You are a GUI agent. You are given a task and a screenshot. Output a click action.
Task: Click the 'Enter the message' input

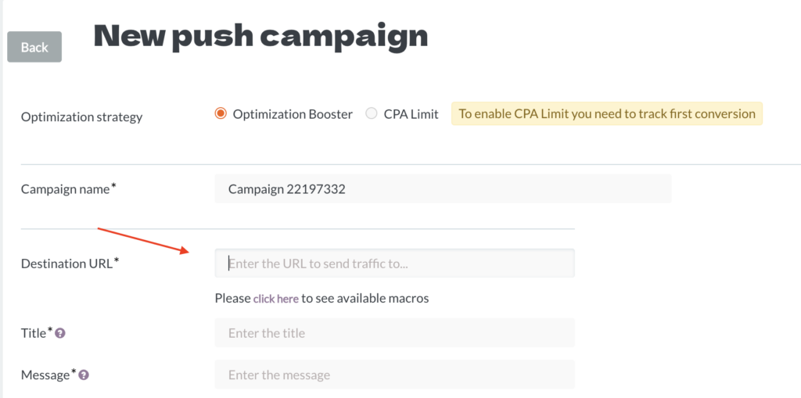click(394, 375)
